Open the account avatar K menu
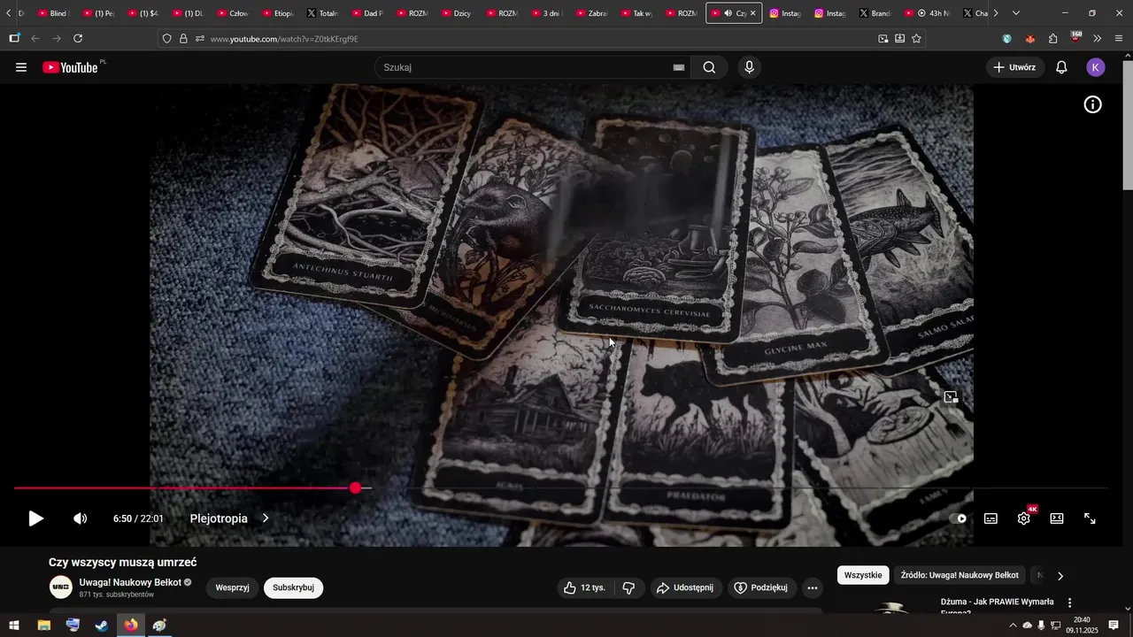 [x=1096, y=67]
